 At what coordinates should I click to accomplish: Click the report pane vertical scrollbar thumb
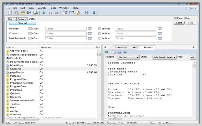click(x=194, y=66)
